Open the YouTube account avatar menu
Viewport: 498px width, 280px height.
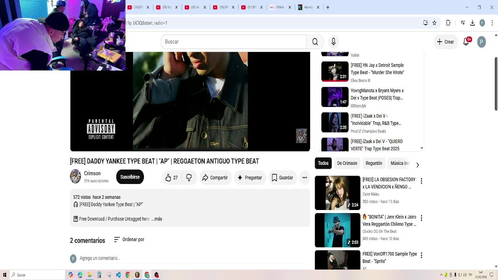pyautogui.click(x=481, y=42)
